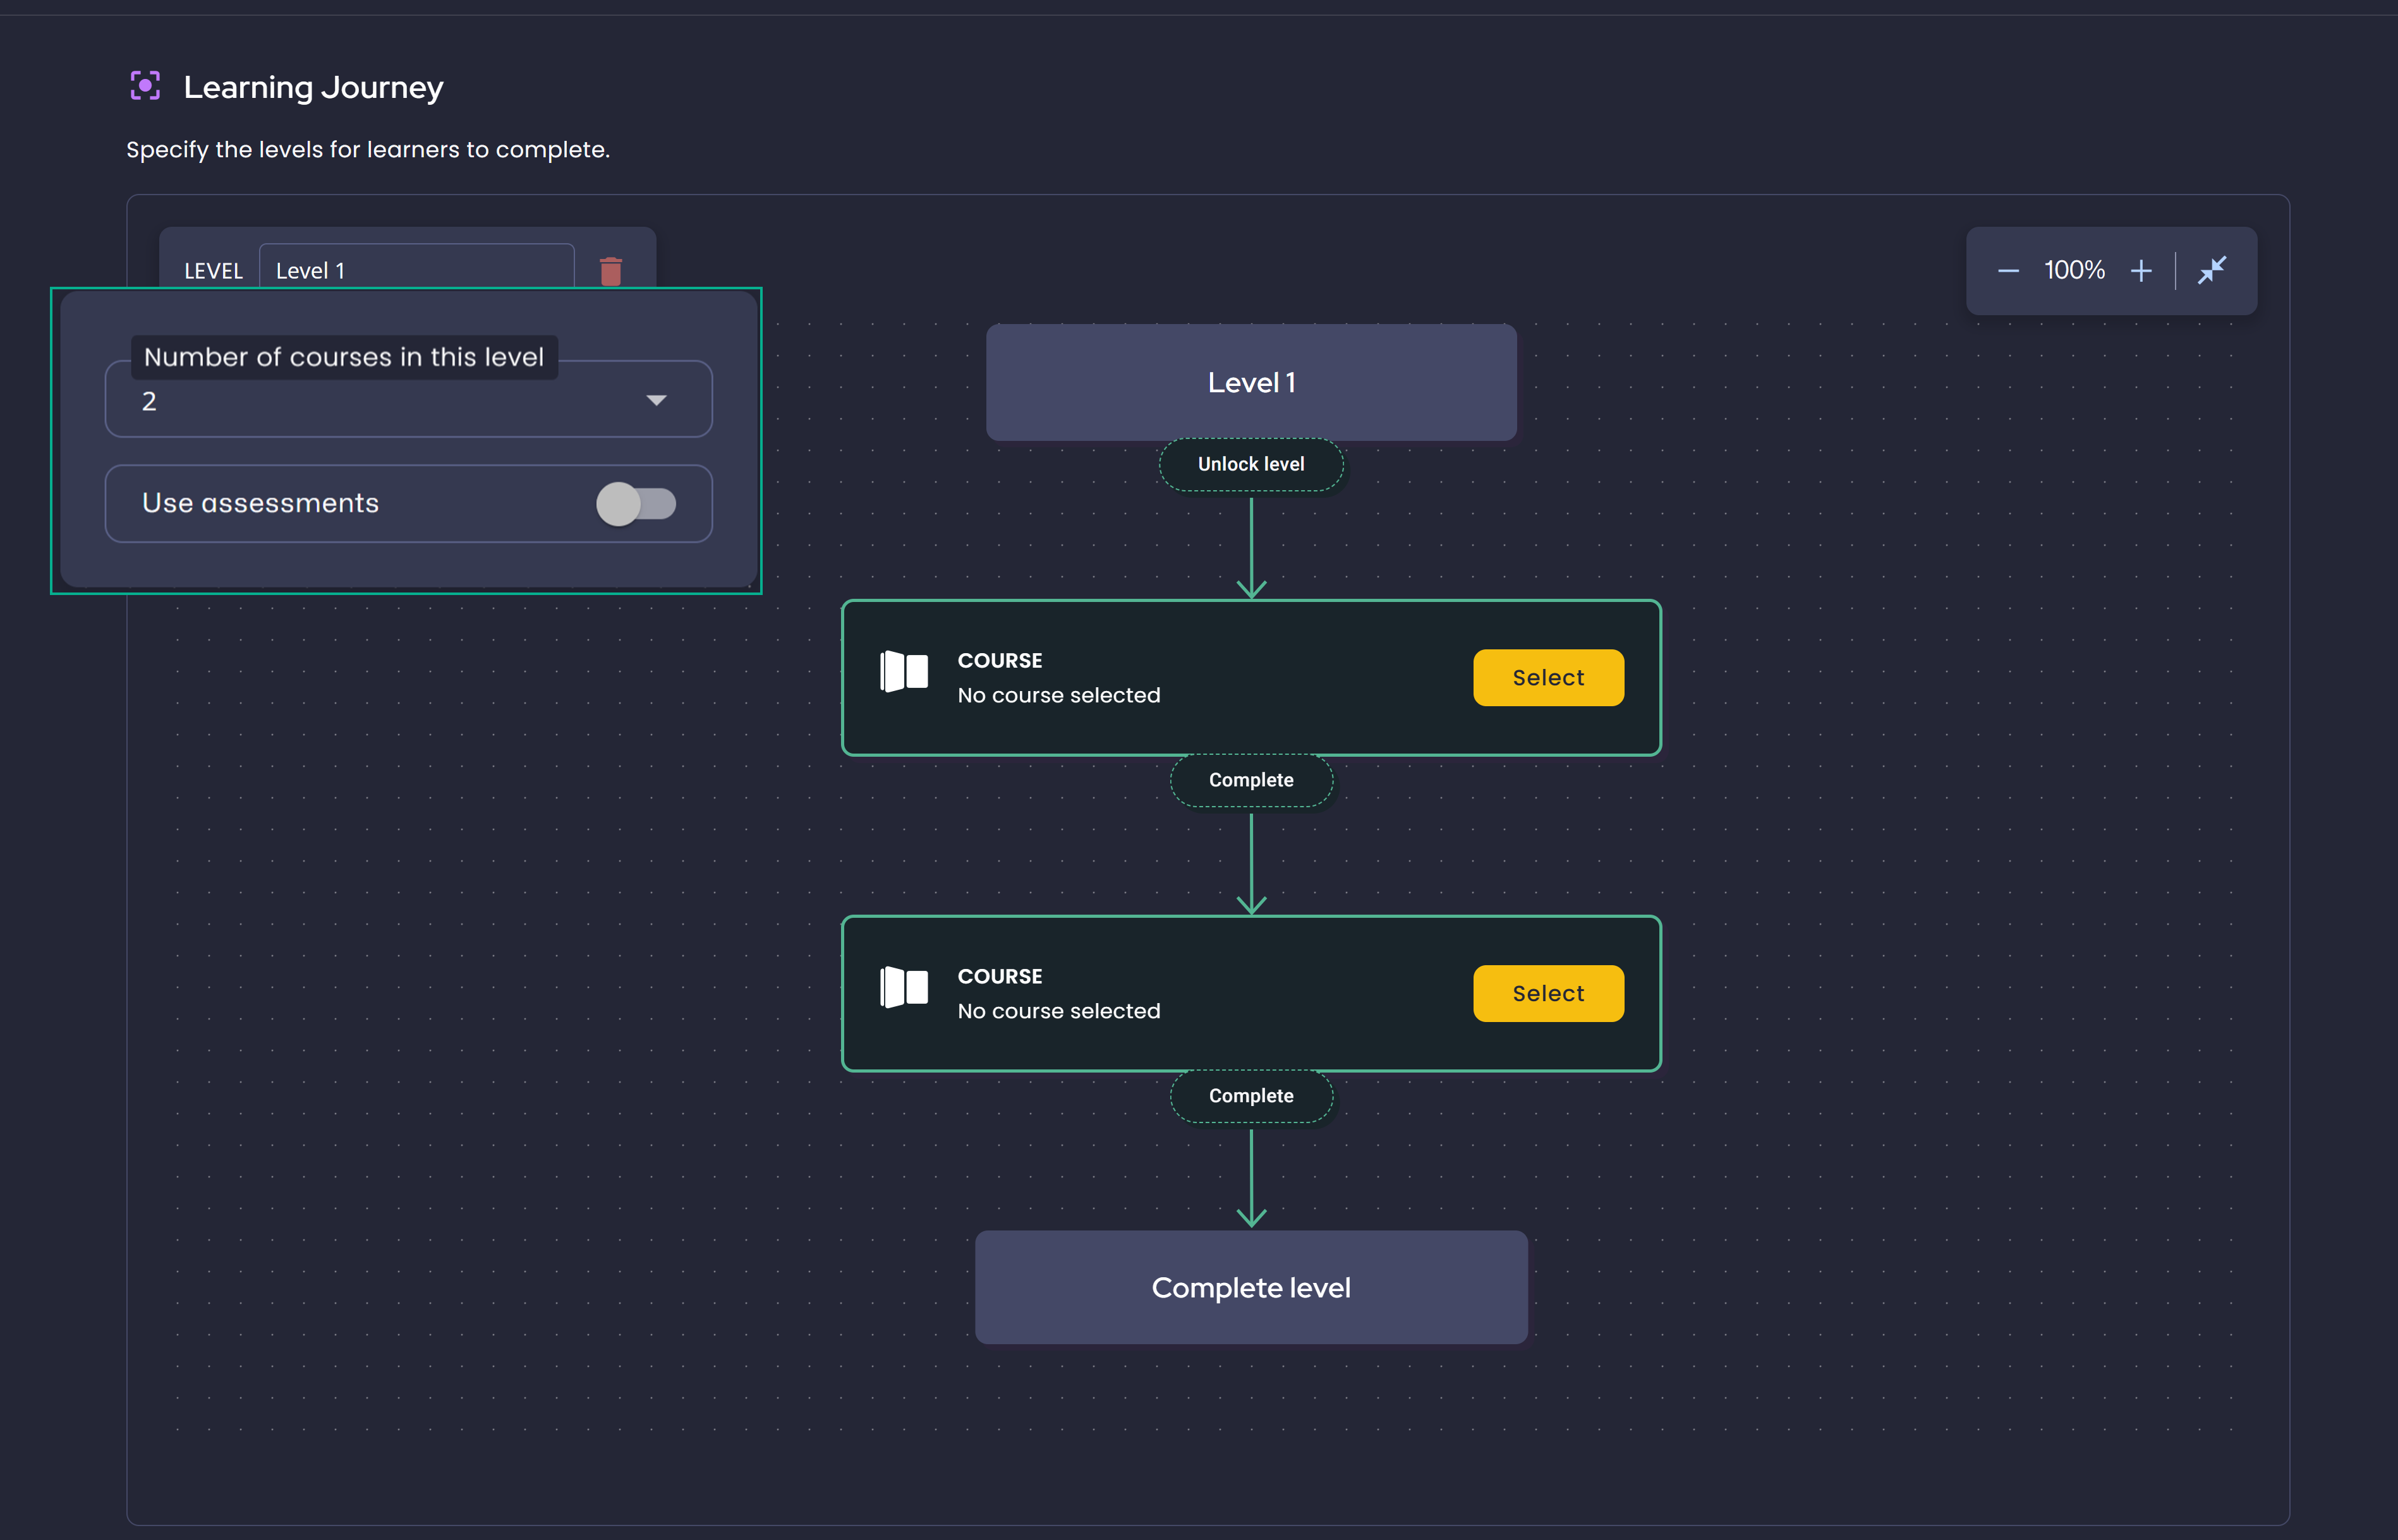Click the Complete level node

pos(1250,1287)
